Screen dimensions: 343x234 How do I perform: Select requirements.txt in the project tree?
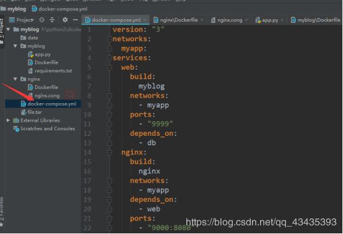pos(53,71)
